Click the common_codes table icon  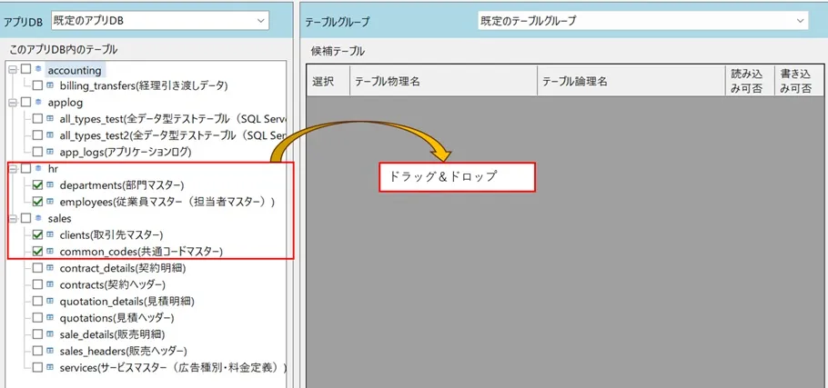coord(50,251)
